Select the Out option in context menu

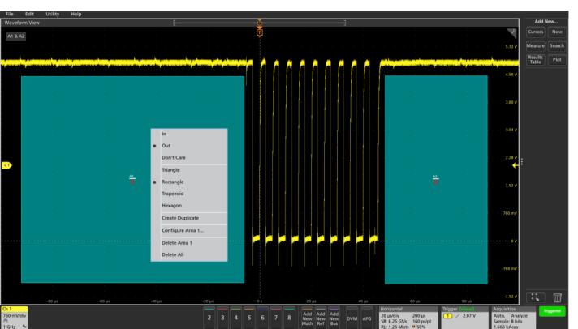[x=189, y=146]
